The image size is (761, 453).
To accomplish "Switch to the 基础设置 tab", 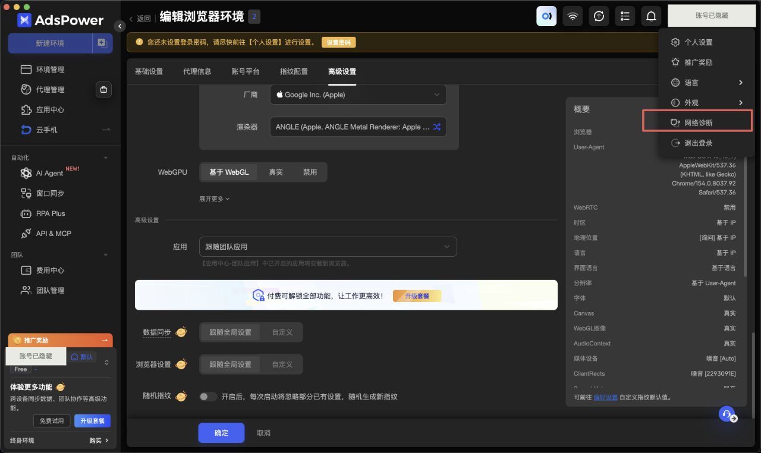I will tap(149, 72).
